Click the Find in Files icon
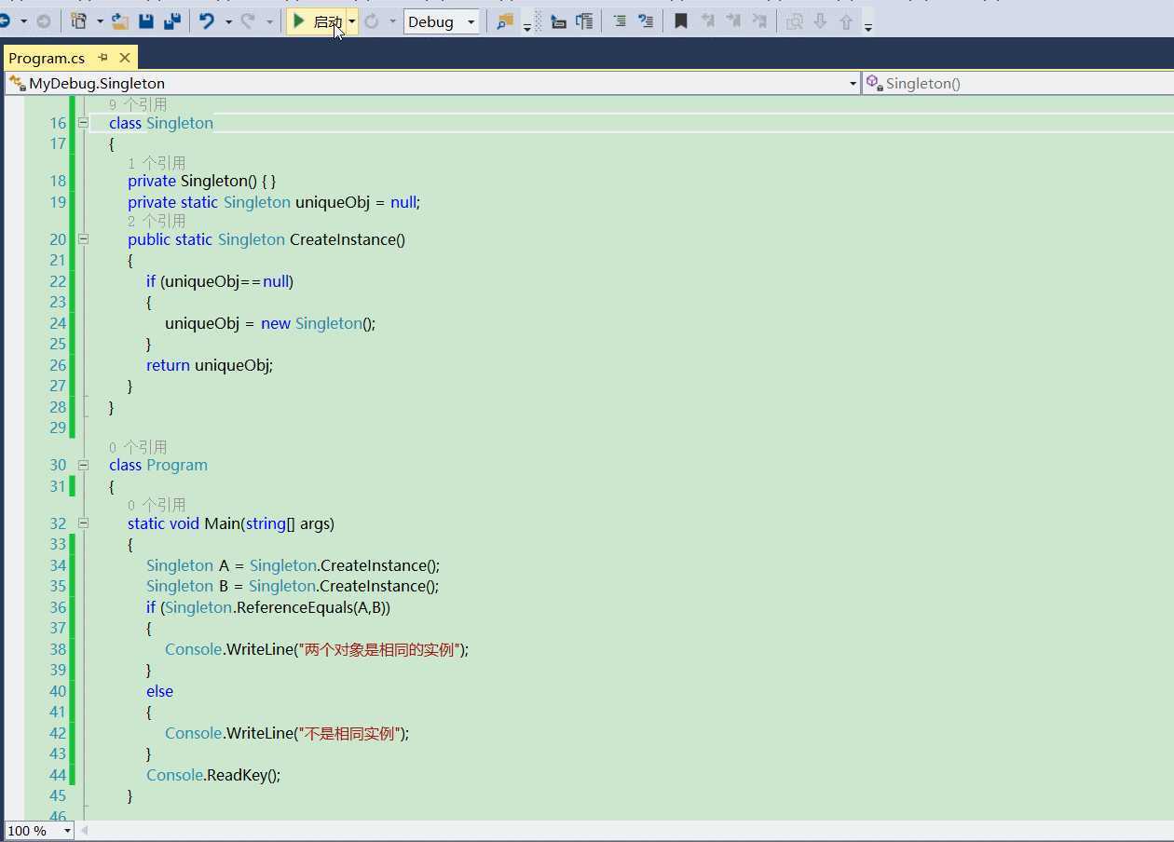The width and height of the screenshot is (1174, 842). [504, 21]
